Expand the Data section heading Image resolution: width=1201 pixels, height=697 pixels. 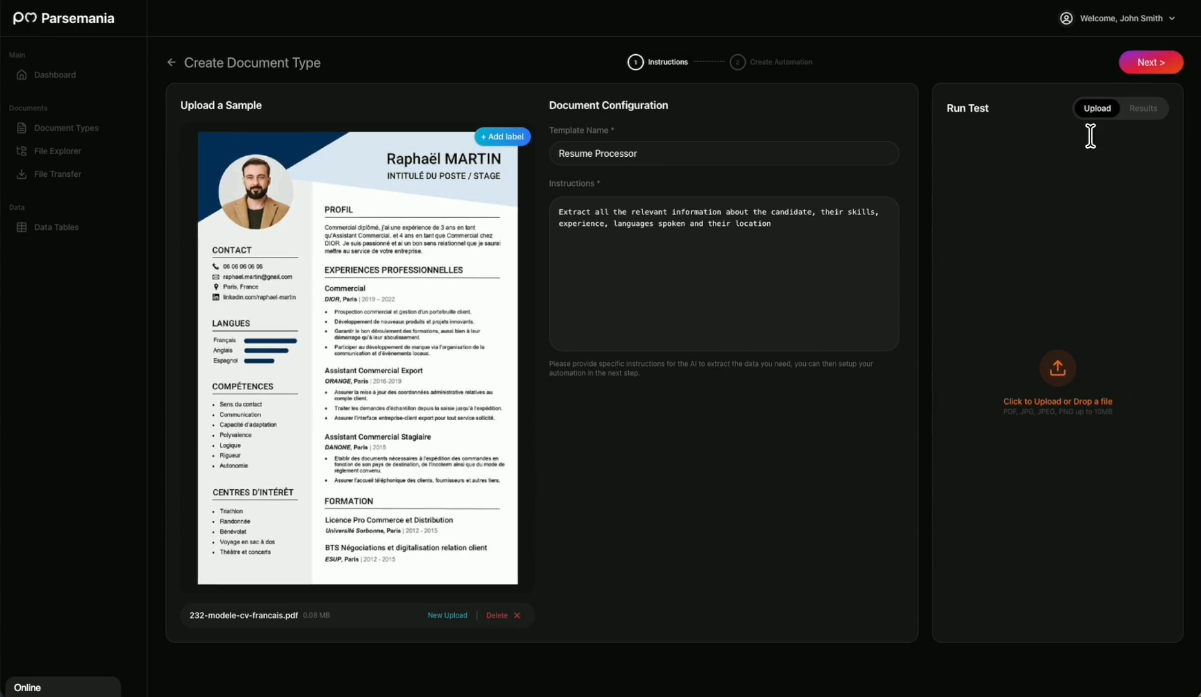[17, 207]
